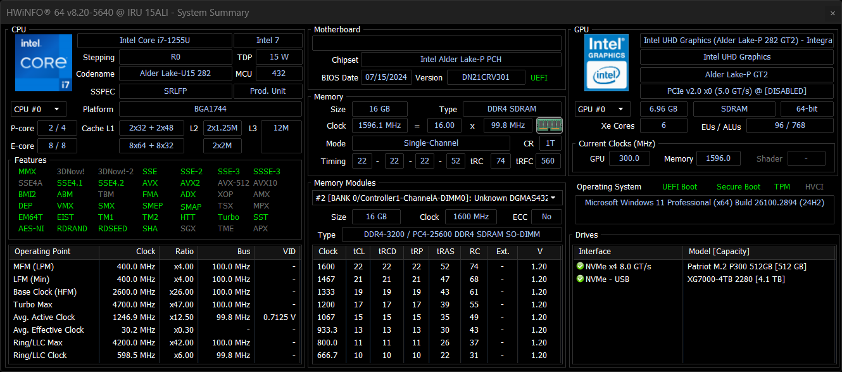Click the 1600 clock row in memory timings table
Screen dimensions: 842x372
point(437,266)
